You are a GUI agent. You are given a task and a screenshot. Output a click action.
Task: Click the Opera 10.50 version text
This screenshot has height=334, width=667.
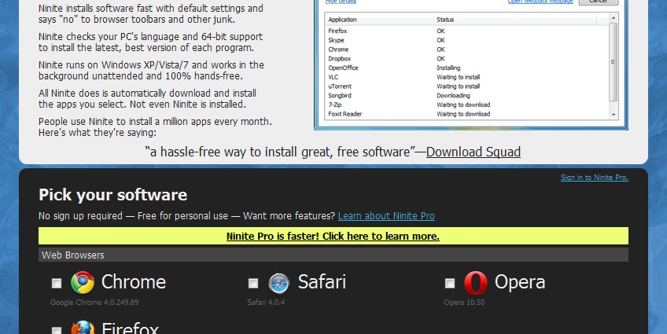pyautogui.click(x=464, y=303)
